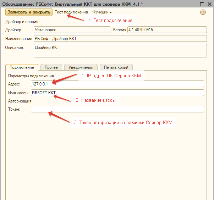The width and height of the screenshot is (214, 200).
Task: Click the Версия field 4.1.4070.0915
Action: click(167, 30)
